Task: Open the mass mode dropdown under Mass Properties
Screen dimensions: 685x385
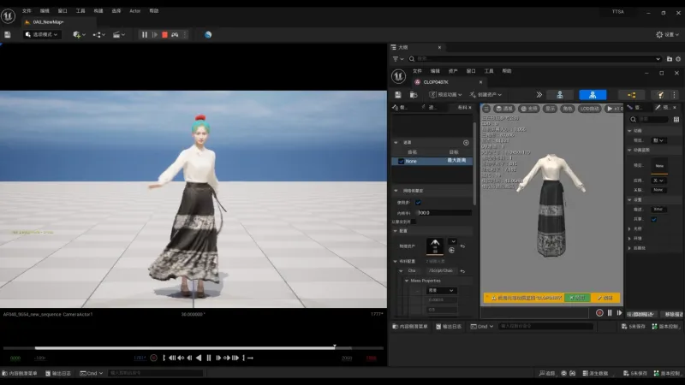Action: (442, 290)
